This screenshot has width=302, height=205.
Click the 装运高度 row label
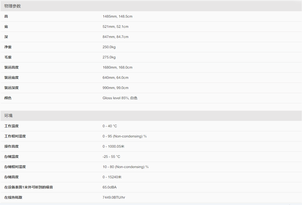(11, 68)
